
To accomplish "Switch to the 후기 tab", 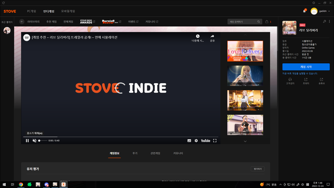I will 135,153.
